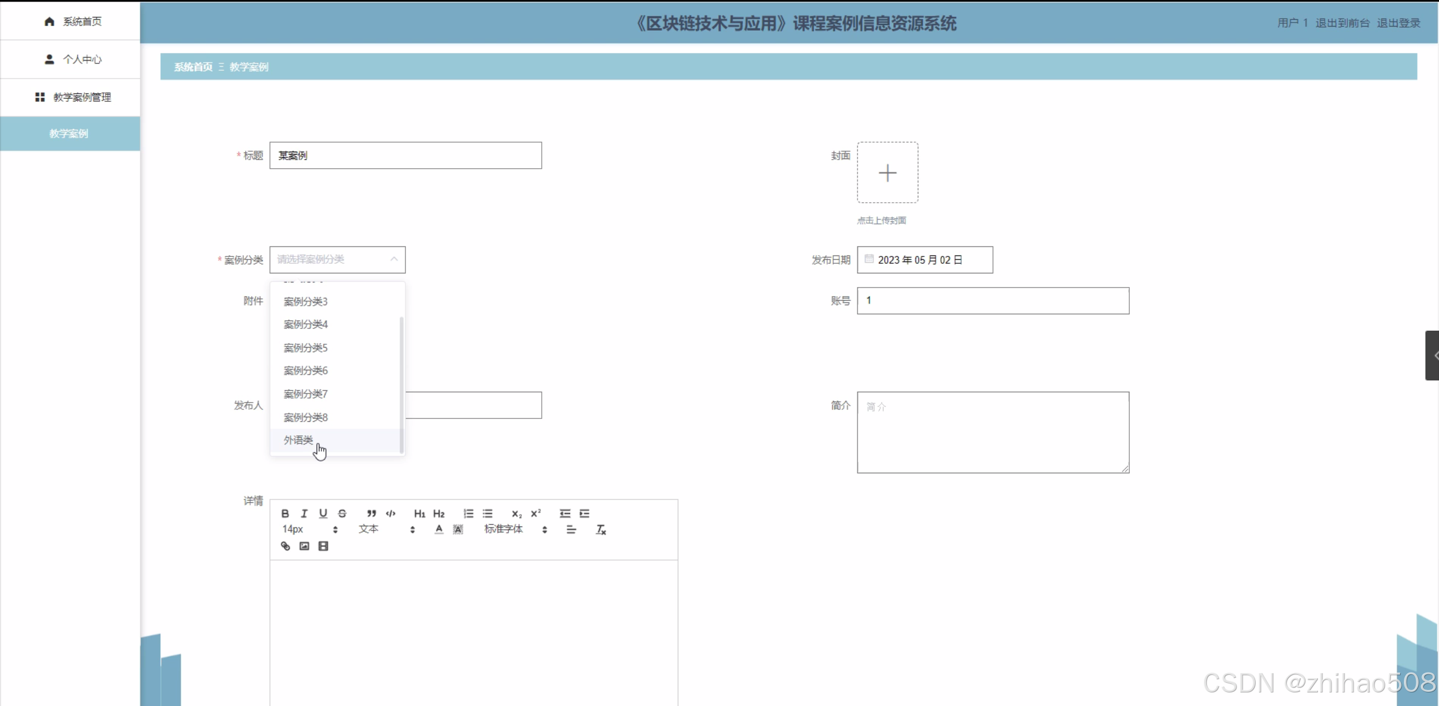The height and width of the screenshot is (706, 1439).
Task: Decrease indent in the editor
Action: pos(565,513)
